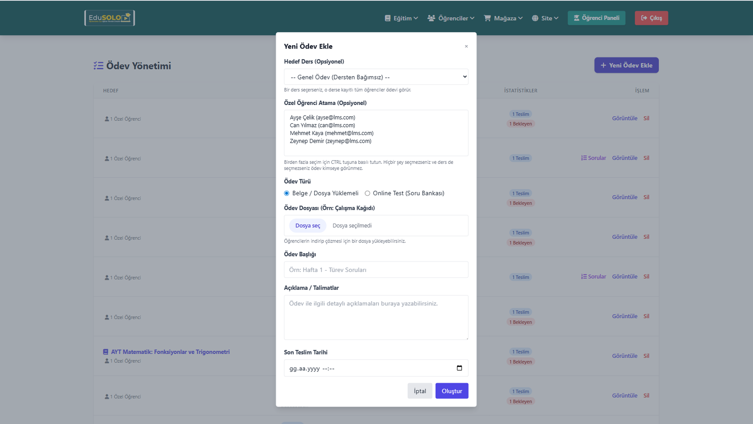753x424 pixels.
Task: Click the Eğitim book icon
Action: click(388, 18)
